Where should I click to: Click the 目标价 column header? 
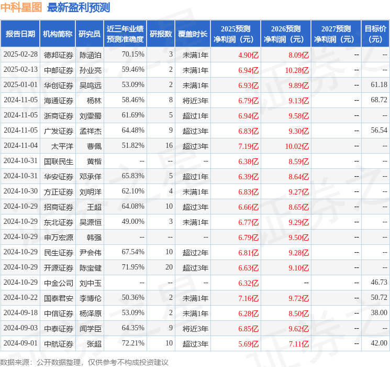375,34
